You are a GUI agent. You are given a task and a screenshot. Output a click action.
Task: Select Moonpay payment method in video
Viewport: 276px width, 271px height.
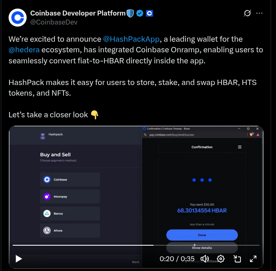tap(70, 197)
